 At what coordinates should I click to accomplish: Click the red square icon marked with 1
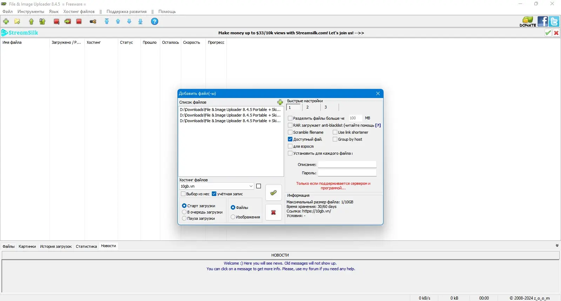point(56,21)
